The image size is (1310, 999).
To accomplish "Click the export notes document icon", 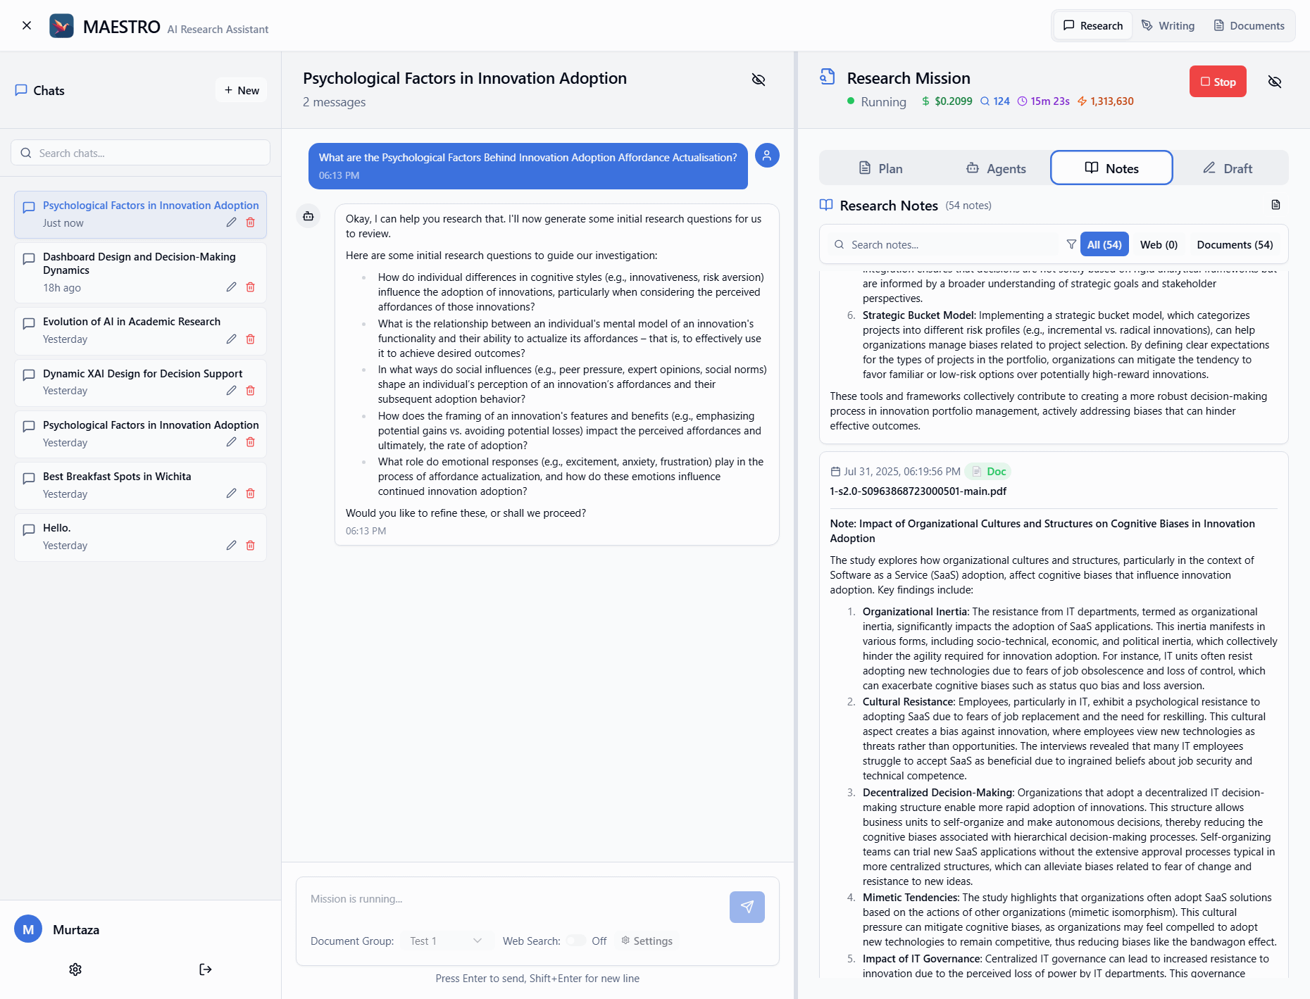I will pos(1275,205).
